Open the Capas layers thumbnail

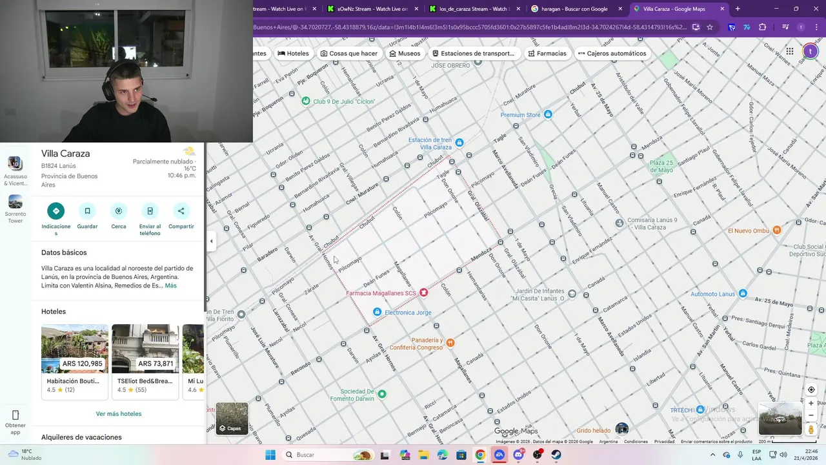point(232,418)
